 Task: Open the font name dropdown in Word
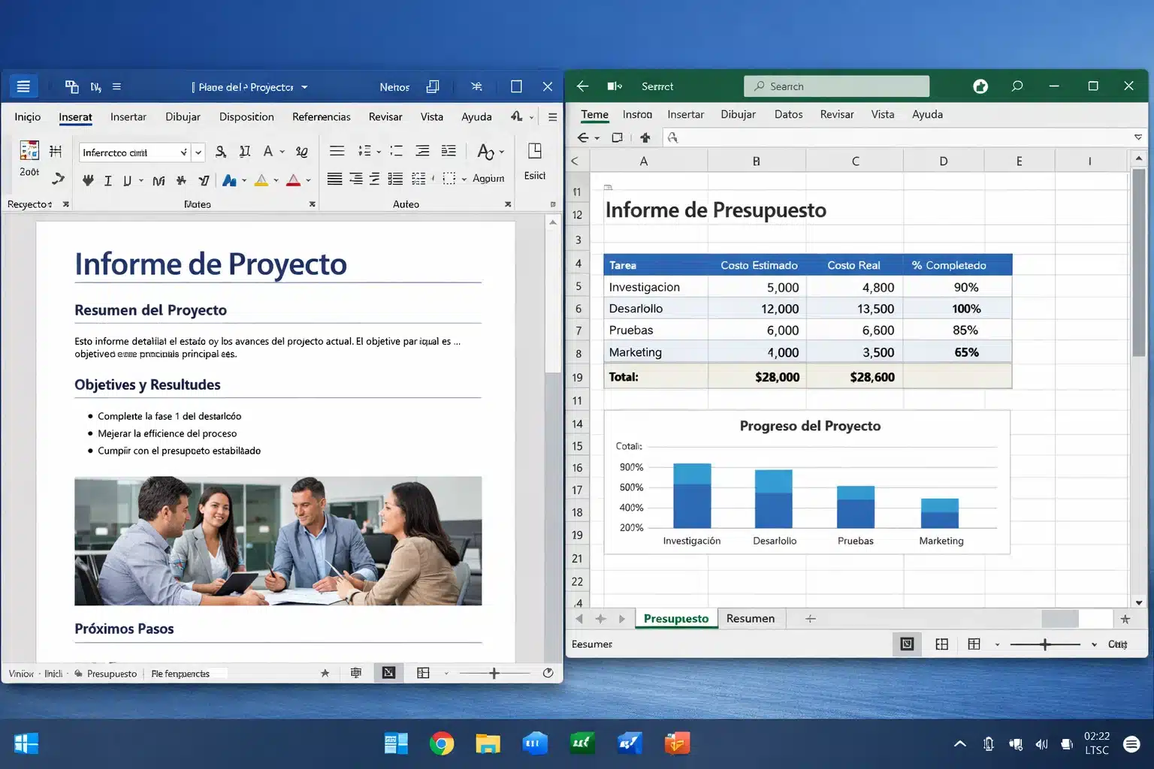tap(183, 152)
